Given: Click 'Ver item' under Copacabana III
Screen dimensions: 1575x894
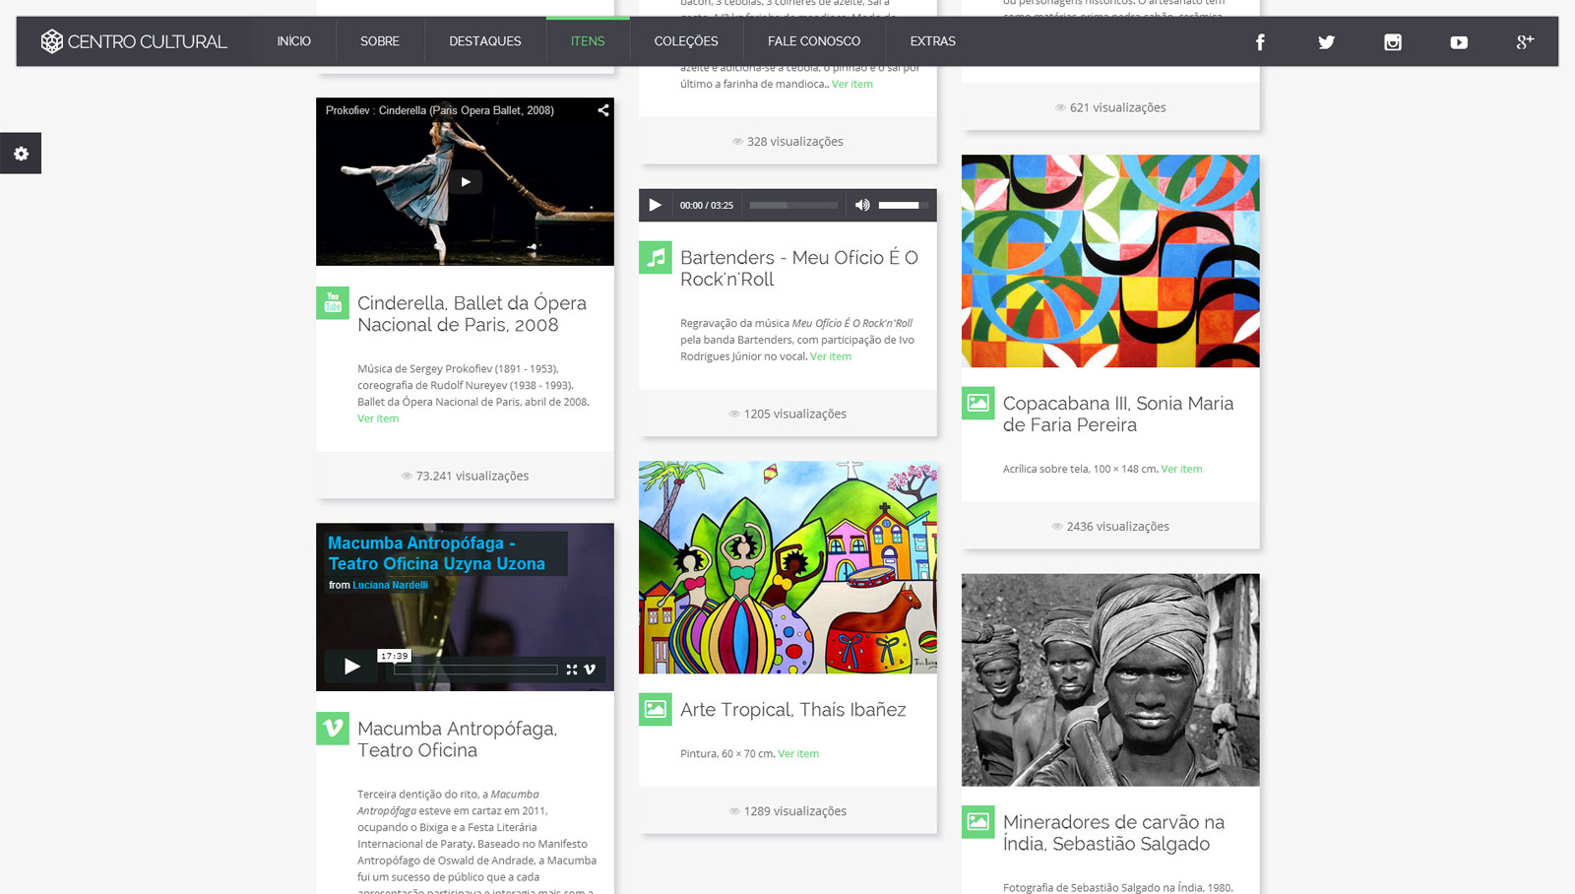Looking at the screenshot, I should (1181, 469).
